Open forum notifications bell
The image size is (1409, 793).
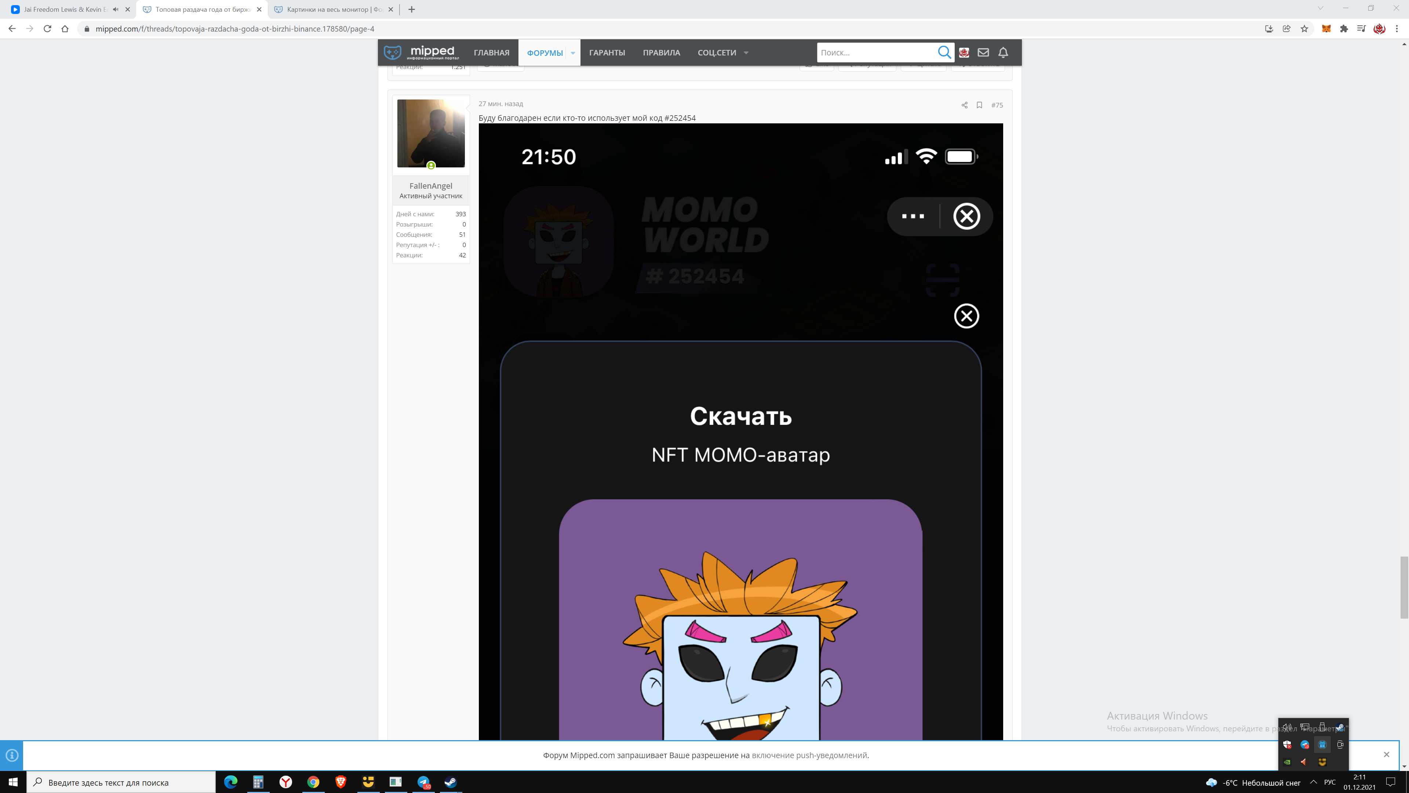pyautogui.click(x=1003, y=52)
